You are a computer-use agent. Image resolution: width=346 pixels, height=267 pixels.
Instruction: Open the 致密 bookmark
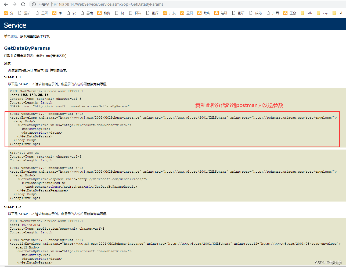pyautogui.click(x=206, y=13)
